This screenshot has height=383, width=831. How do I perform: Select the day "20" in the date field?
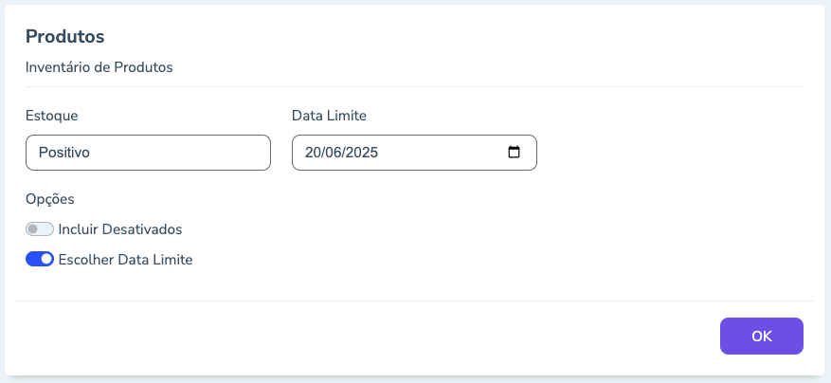click(314, 152)
